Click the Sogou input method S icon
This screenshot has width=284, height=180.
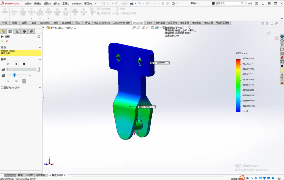pyautogui.click(x=242, y=178)
